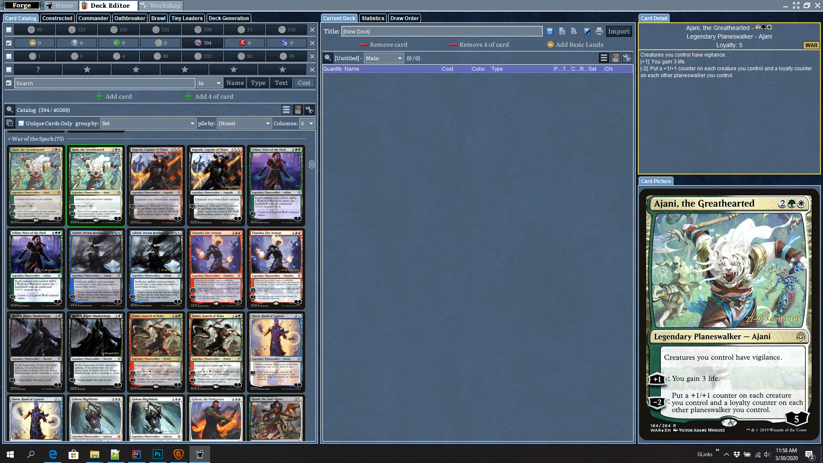Uncheck the card type filter row checkbox

point(9,43)
